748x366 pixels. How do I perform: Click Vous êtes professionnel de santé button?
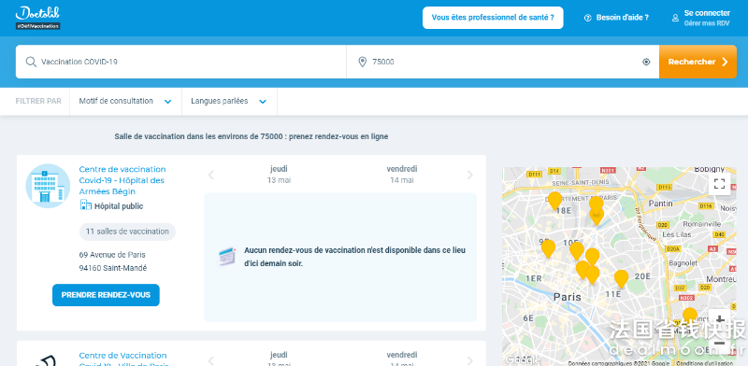(493, 18)
